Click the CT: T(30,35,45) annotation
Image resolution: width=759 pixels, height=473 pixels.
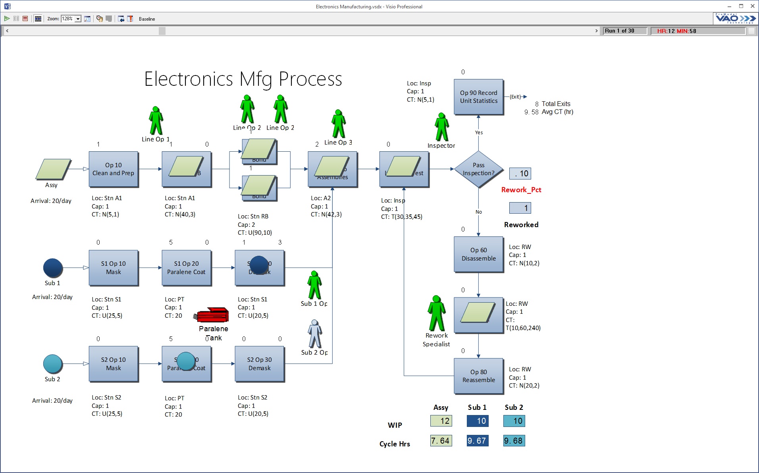[x=402, y=217]
